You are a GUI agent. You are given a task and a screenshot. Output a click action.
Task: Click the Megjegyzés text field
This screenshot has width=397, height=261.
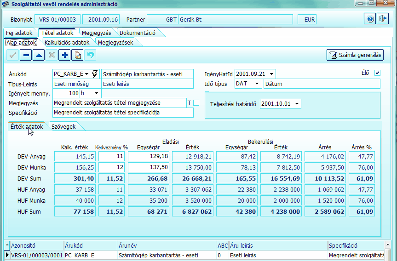[120, 103]
